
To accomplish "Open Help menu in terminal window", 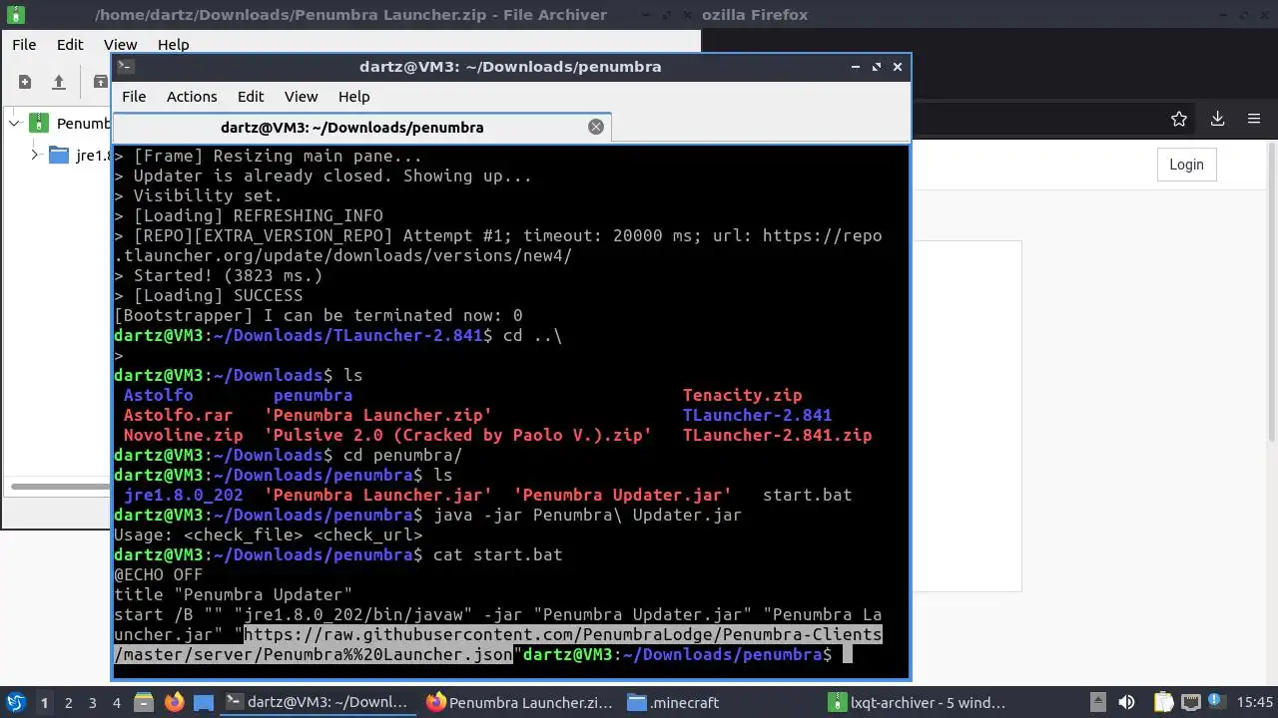I will click(x=353, y=96).
